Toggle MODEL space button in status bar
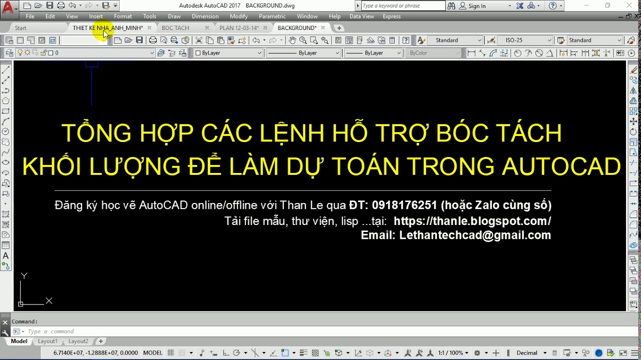The height and width of the screenshot is (360, 641). (x=153, y=353)
